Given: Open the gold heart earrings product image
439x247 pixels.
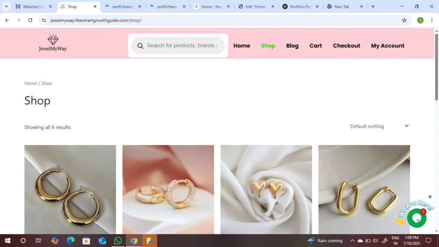Looking at the screenshot, I should pos(266,189).
